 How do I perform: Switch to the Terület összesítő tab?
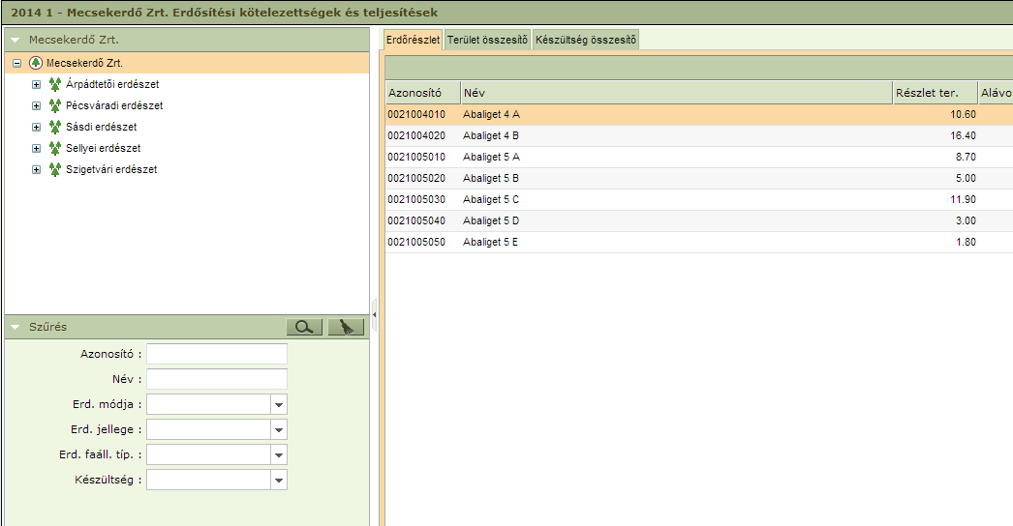pyautogui.click(x=487, y=40)
